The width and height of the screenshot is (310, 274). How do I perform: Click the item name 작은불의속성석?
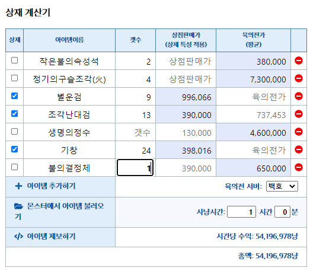click(x=69, y=61)
